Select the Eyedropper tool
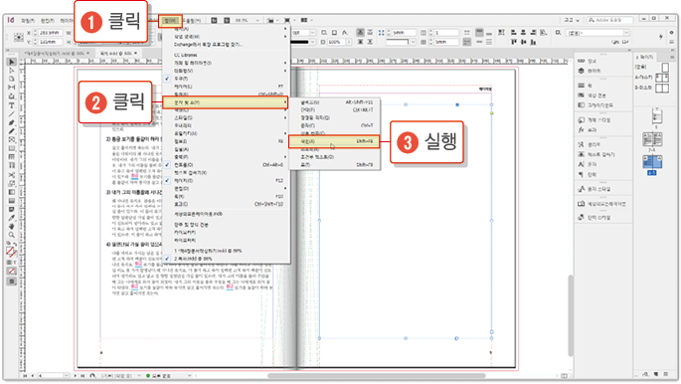The image size is (681, 384). pos(12,218)
